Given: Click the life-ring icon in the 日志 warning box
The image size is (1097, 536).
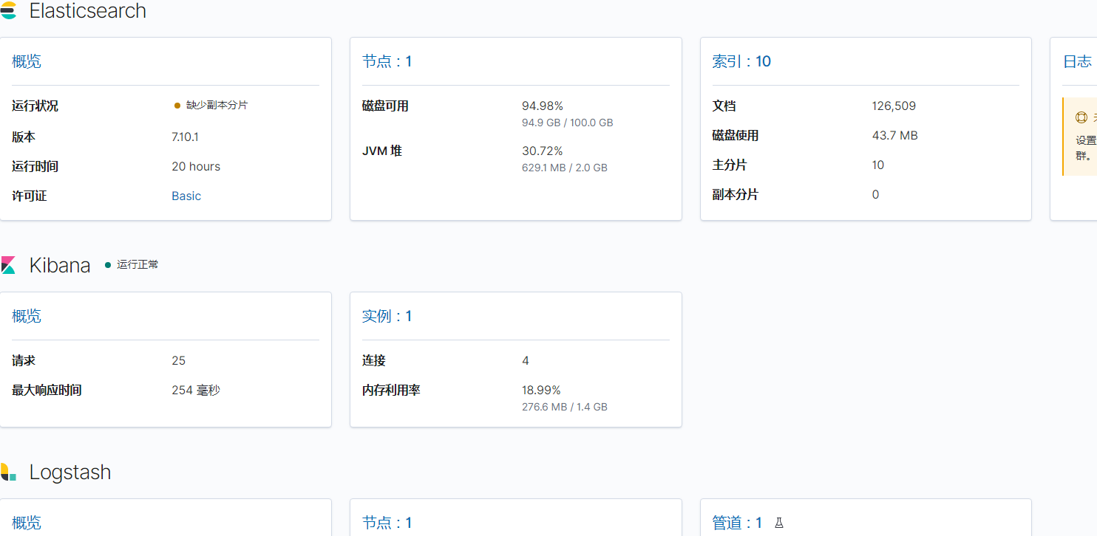Looking at the screenshot, I should [x=1081, y=117].
